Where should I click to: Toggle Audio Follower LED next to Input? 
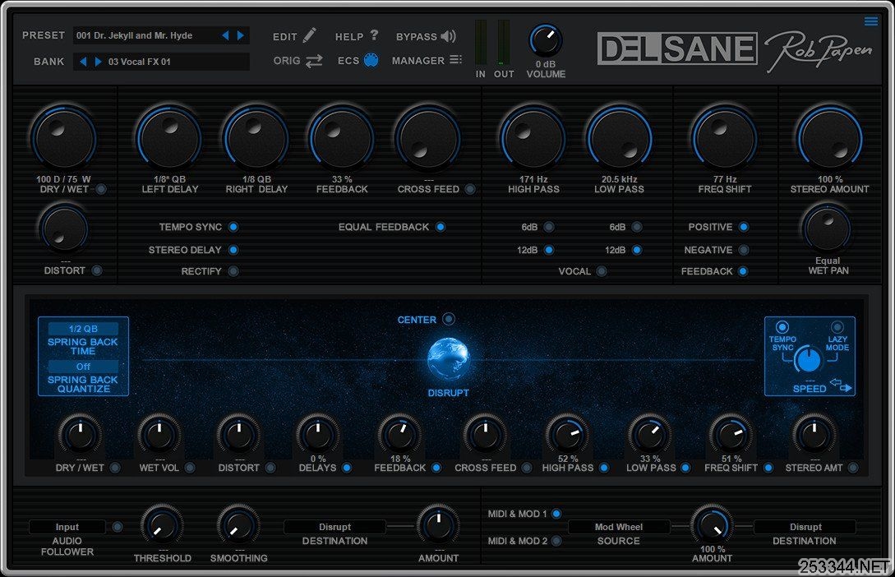[x=118, y=527]
